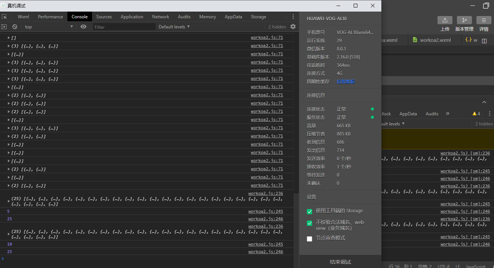494x268 pixels.
Task: Open the Default levels dropdown
Action: tap(174, 27)
